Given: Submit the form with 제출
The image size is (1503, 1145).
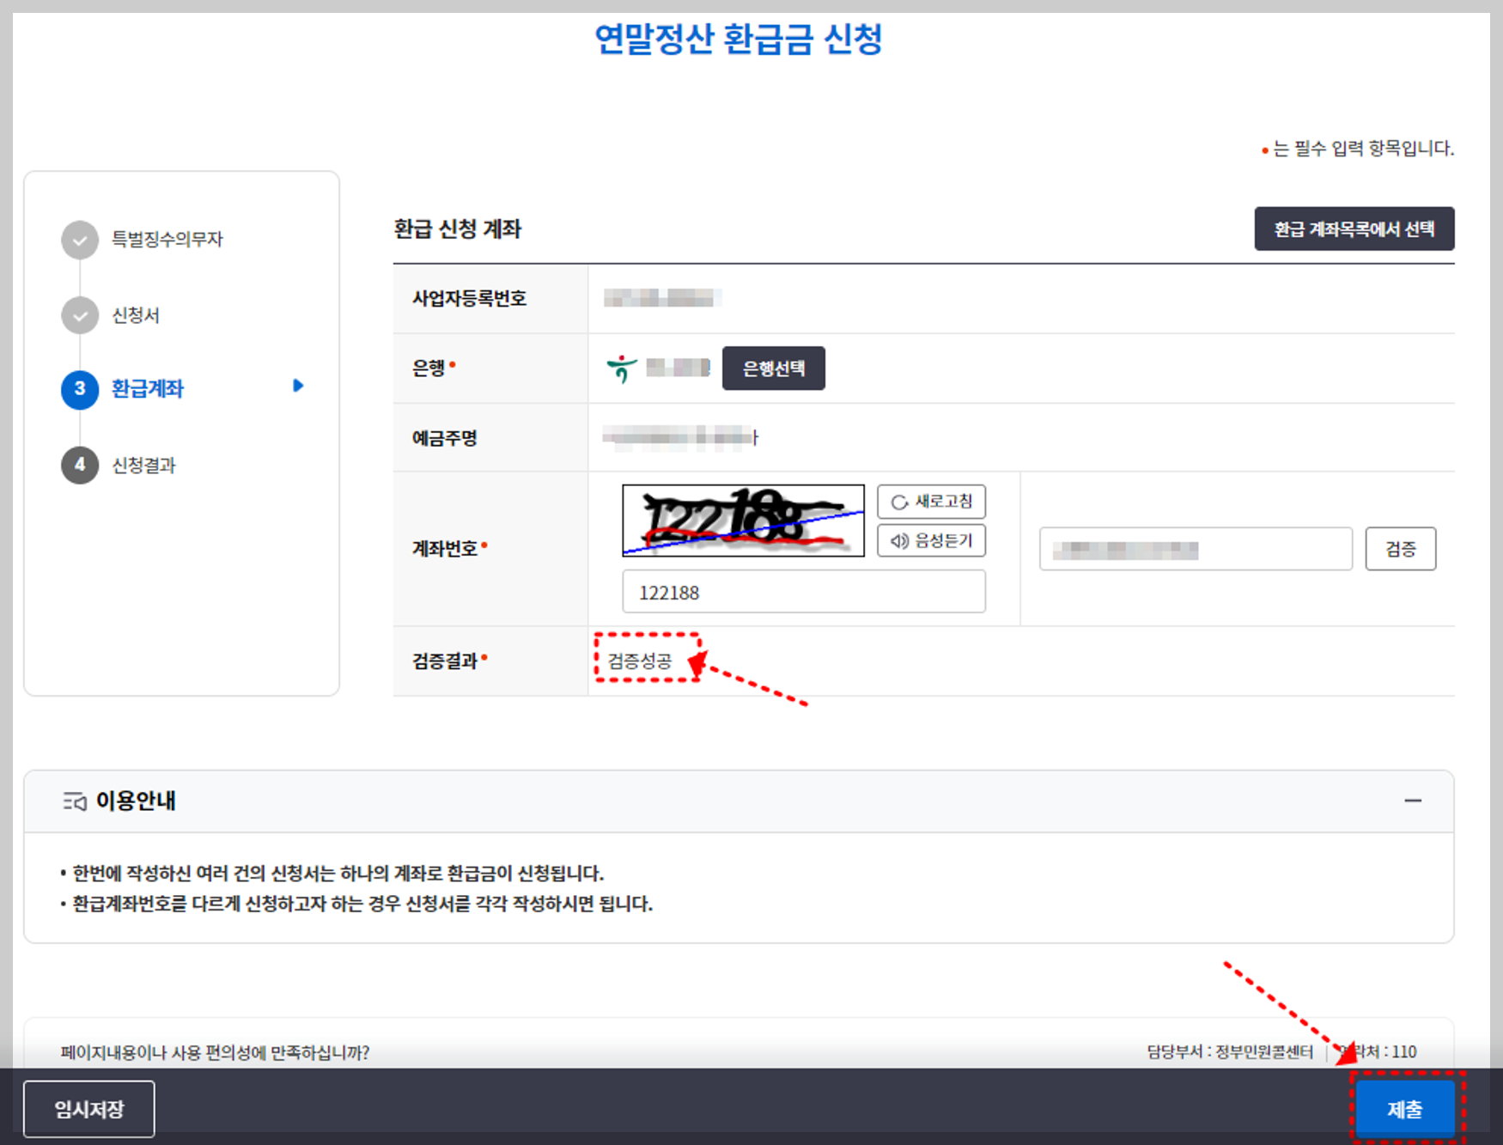Looking at the screenshot, I should [x=1404, y=1109].
